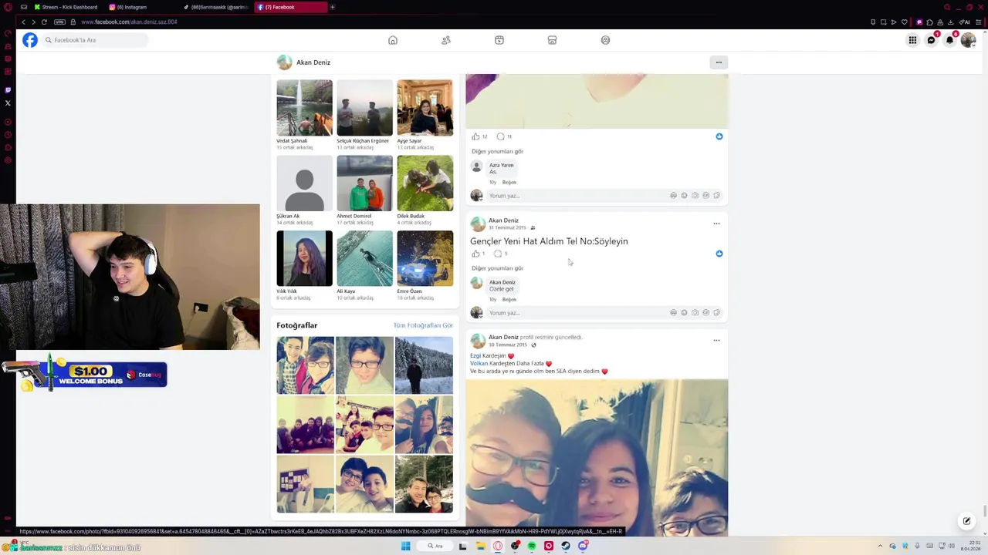Open Friends from the top navigation
This screenshot has height=555, width=988.
(x=446, y=40)
